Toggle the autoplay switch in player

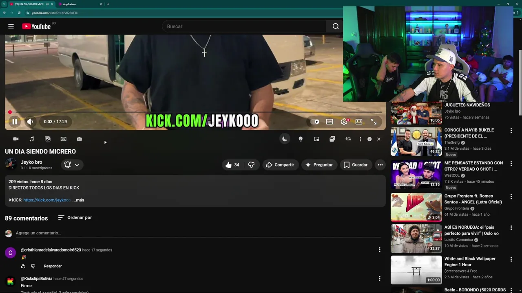pyautogui.click(x=315, y=122)
